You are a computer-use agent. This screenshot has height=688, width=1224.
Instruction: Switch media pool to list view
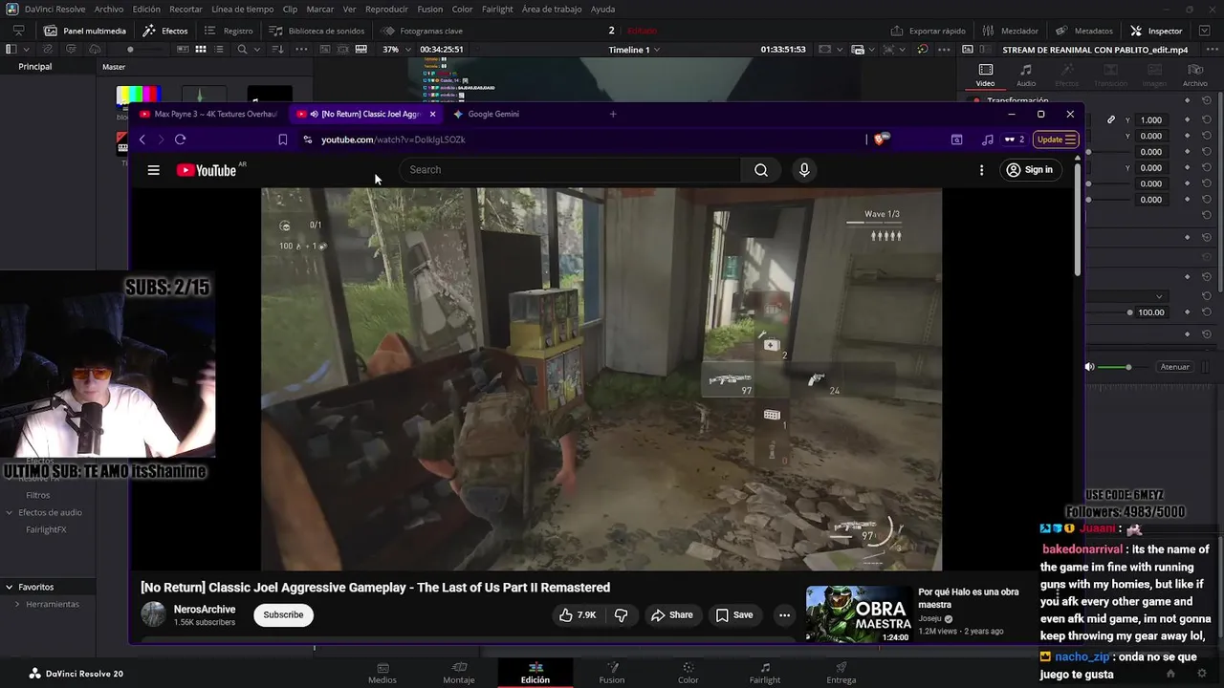coord(219,49)
